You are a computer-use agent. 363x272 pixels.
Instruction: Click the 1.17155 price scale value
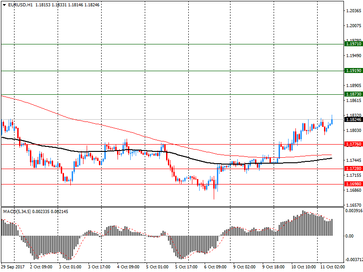[353, 175]
